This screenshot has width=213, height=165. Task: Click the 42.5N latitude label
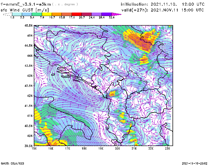(x=28, y=86)
